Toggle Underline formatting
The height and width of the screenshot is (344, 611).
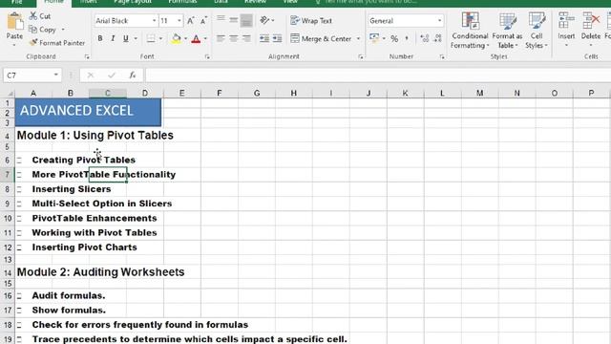[x=125, y=38]
